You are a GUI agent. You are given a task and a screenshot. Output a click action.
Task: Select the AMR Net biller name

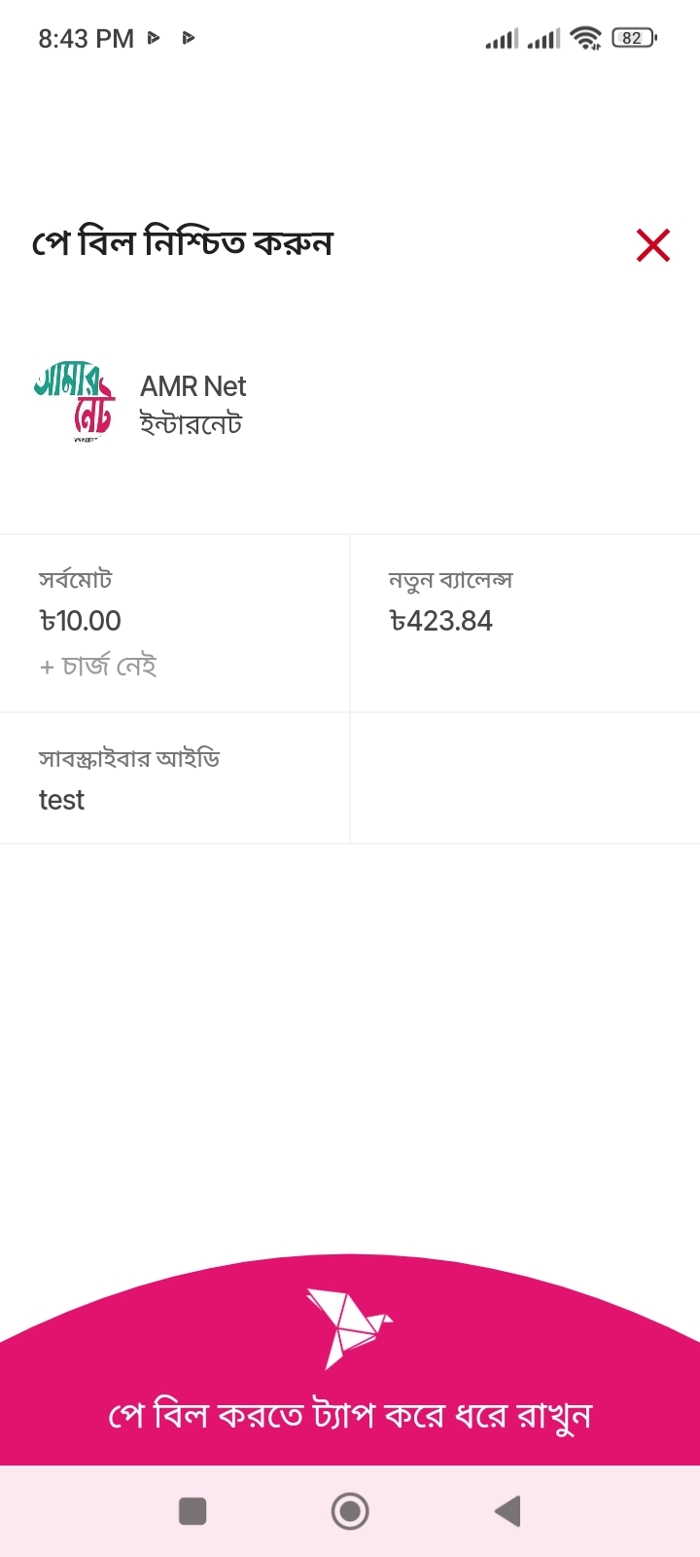point(193,386)
